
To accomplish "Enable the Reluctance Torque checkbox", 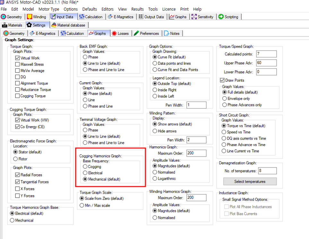I will coord(17,90).
